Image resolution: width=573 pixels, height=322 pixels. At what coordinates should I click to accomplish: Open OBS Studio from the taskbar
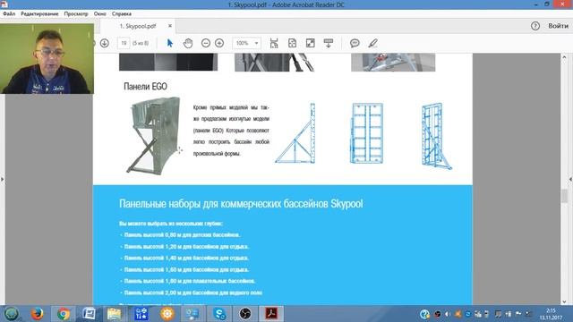(245, 314)
